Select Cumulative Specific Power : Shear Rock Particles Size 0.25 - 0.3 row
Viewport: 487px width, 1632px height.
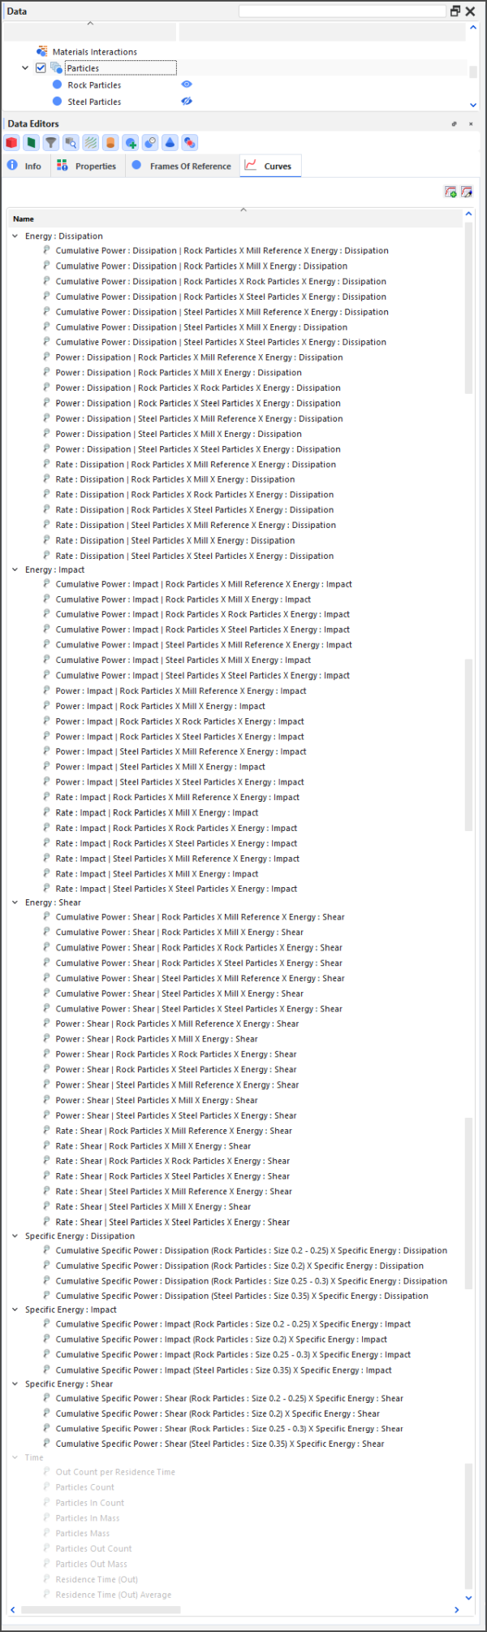click(229, 1428)
